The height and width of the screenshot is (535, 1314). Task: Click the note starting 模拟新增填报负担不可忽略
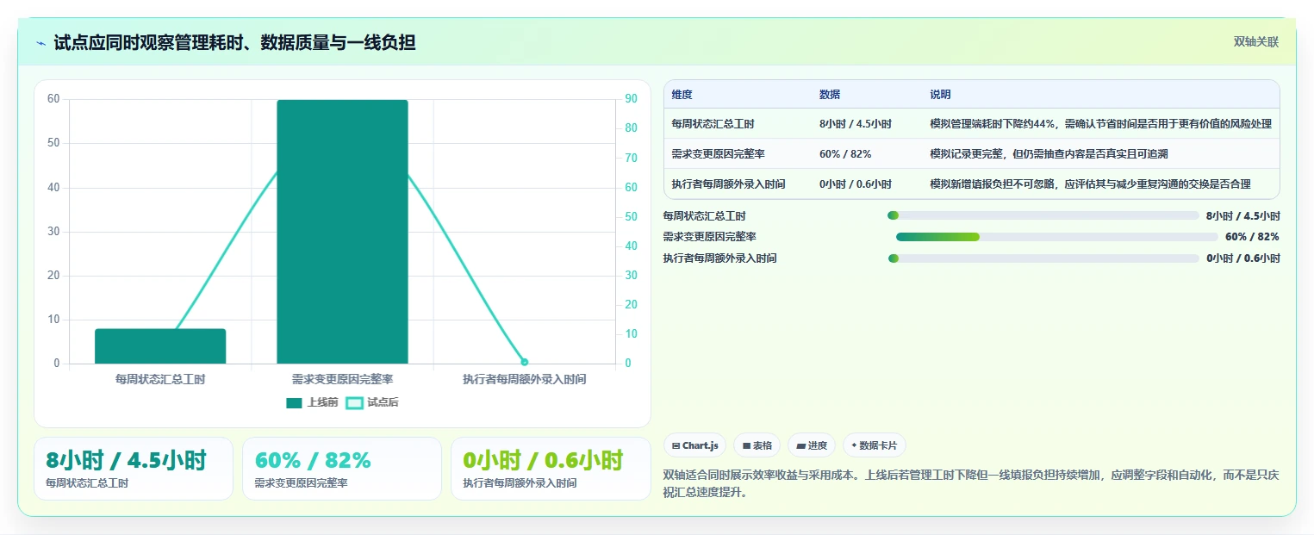(x=1091, y=184)
